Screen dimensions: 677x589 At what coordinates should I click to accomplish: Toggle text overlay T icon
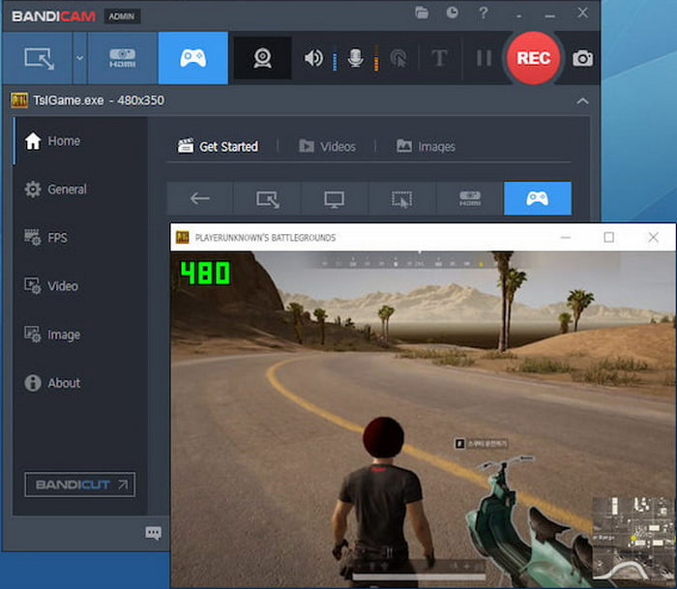pyautogui.click(x=439, y=58)
